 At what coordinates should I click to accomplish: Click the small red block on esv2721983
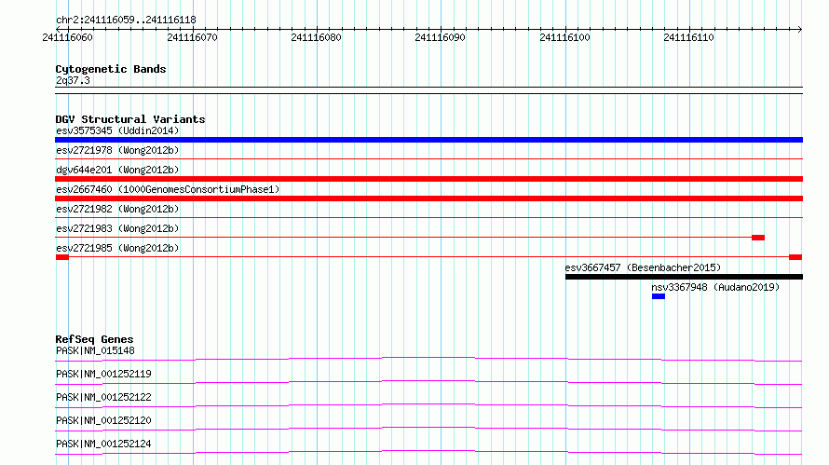pos(758,238)
